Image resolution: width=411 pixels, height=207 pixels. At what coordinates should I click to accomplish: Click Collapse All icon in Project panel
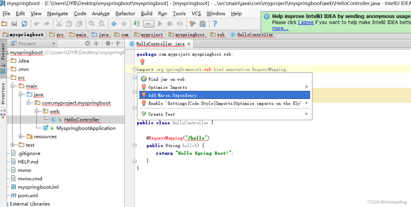tap(96, 43)
